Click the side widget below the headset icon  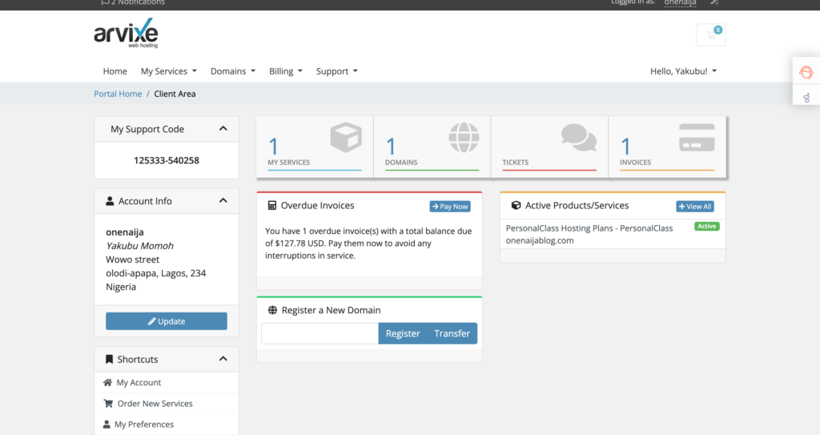(x=806, y=97)
